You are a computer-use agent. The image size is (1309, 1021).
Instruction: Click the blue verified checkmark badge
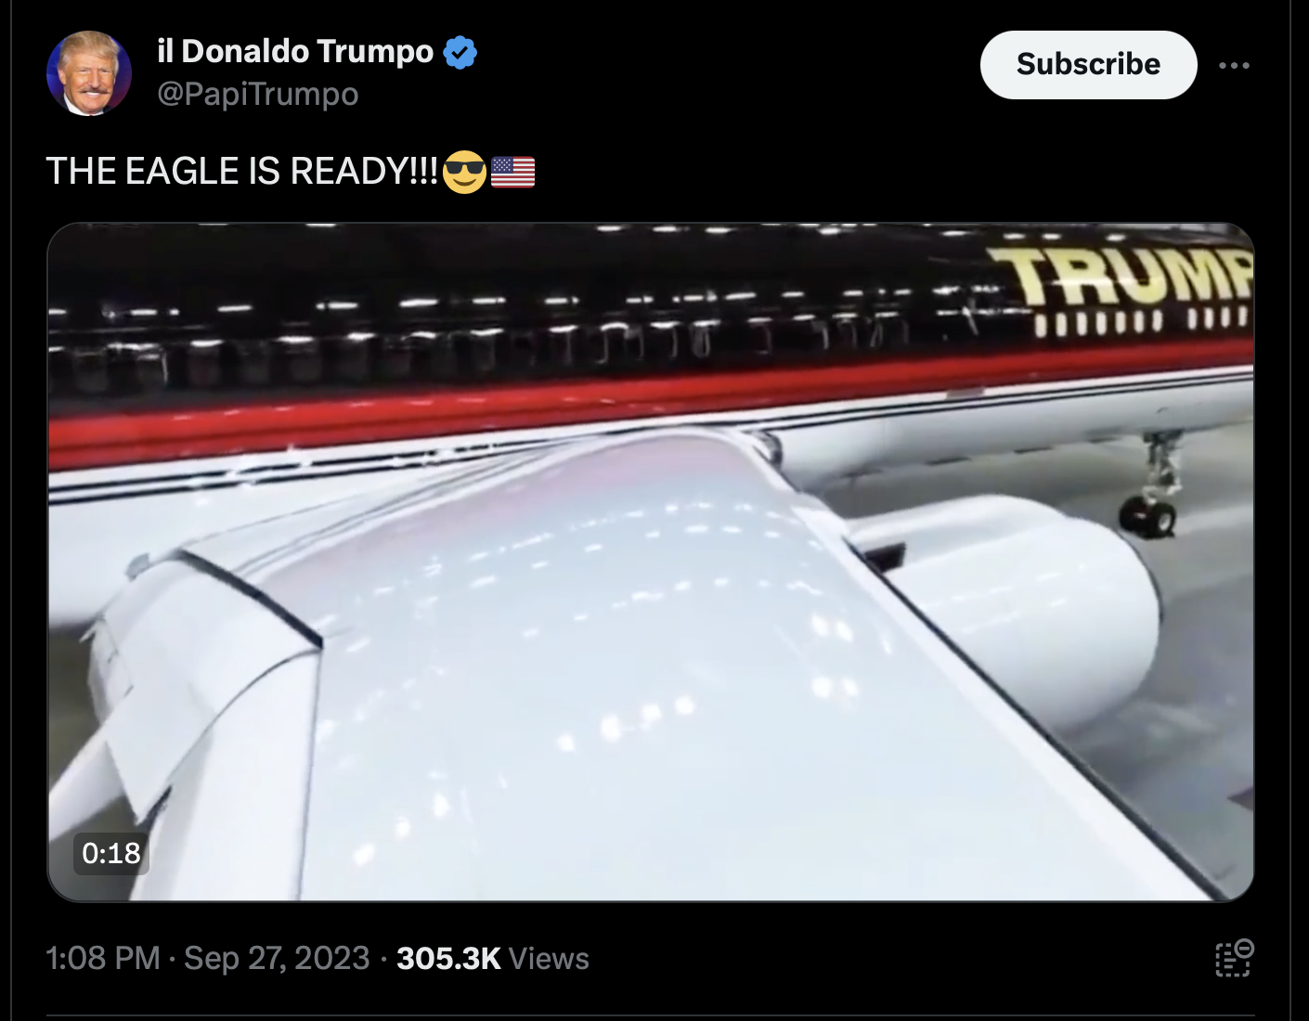pyautogui.click(x=460, y=53)
